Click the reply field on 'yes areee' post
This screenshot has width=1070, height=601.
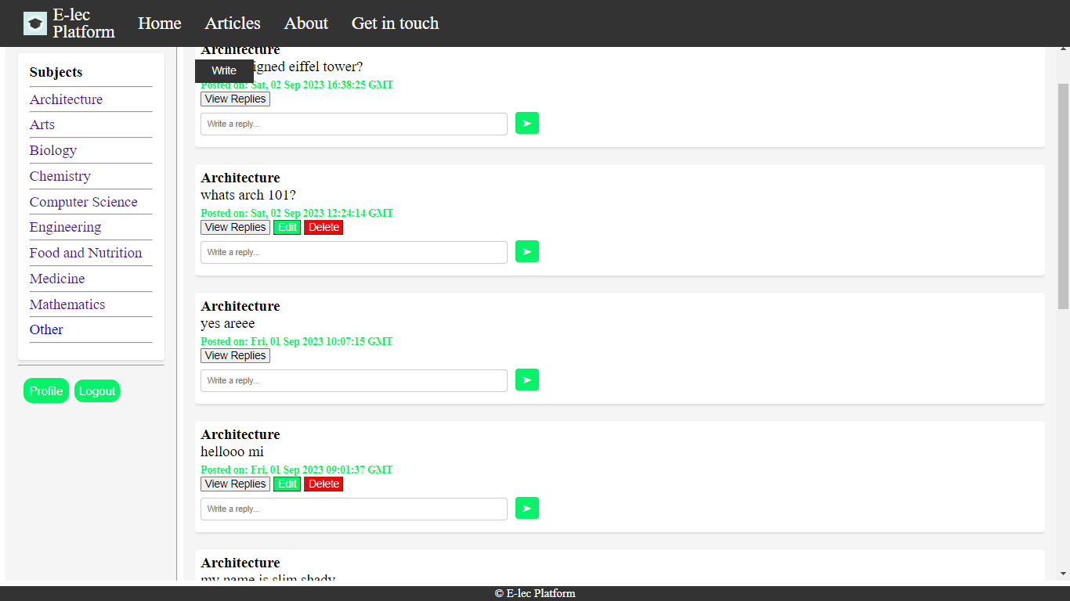coord(354,380)
